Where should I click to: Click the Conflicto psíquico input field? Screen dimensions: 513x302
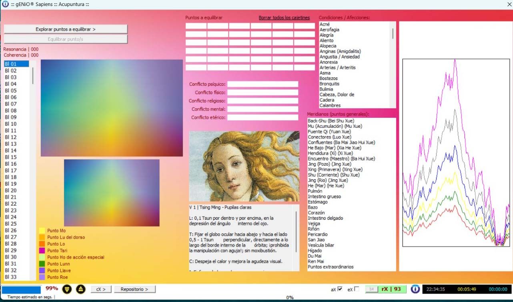coord(263,84)
